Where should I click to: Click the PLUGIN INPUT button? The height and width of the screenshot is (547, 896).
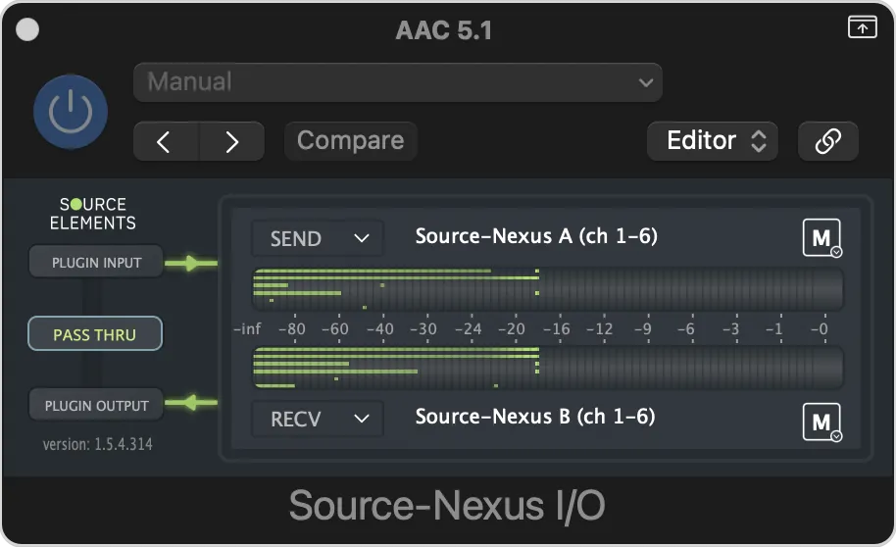[96, 262]
